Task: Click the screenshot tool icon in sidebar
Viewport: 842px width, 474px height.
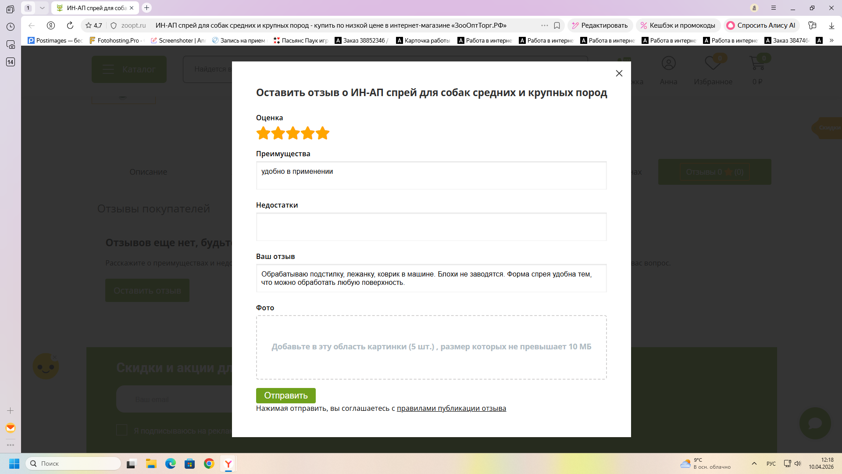Action: coord(11,44)
